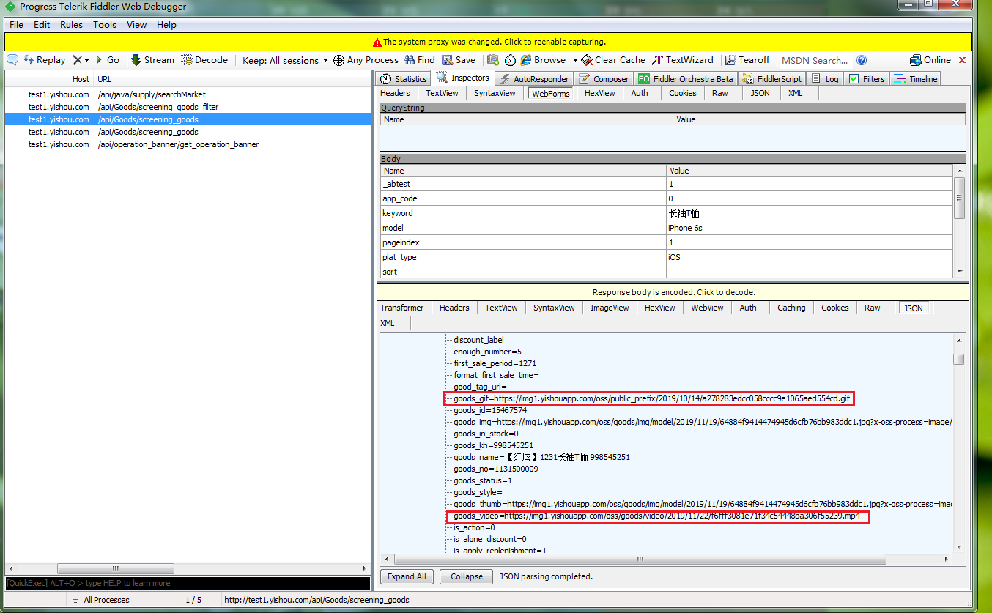The image size is (992, 613).
Task: Open the FiddlerScript tab
Action: click(772, 78)
